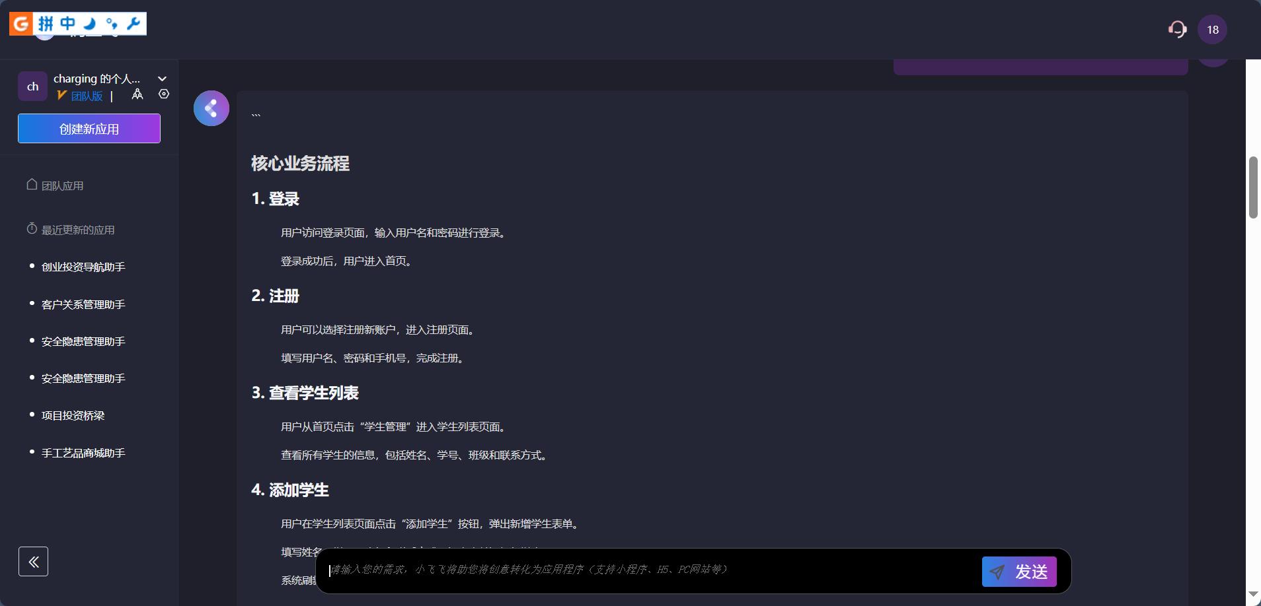Toggle the pinyin 拼 input mode
Viewport: 1261px width, 606px height.
(x=46, y=24)
